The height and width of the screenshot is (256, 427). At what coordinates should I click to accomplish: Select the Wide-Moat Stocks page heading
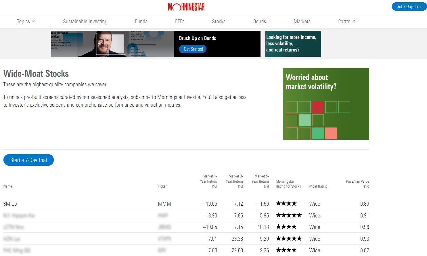point(36,74)
